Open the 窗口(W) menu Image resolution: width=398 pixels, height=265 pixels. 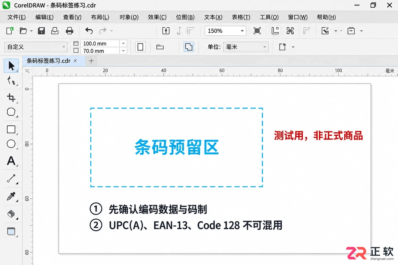[x=298, y=17]
